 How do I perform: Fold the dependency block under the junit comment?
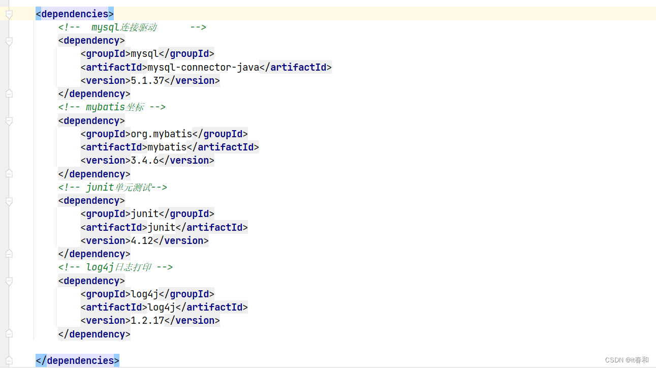click(9, 201)
